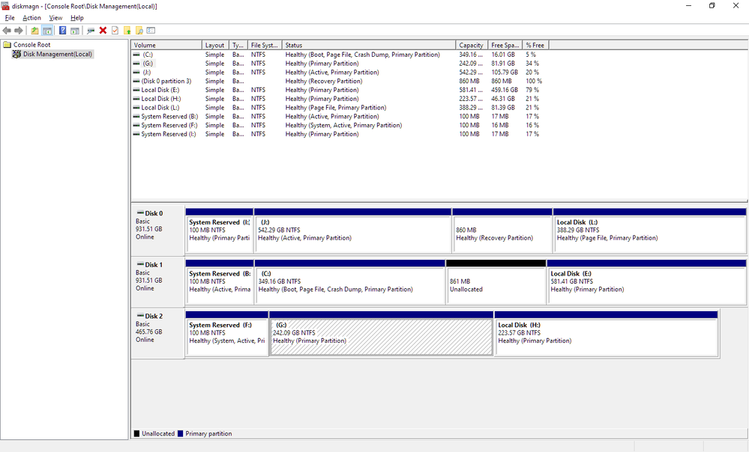This screenshot has height=452, width=749.
Task: Sort by the File System column header
Action: pos(265,46)
